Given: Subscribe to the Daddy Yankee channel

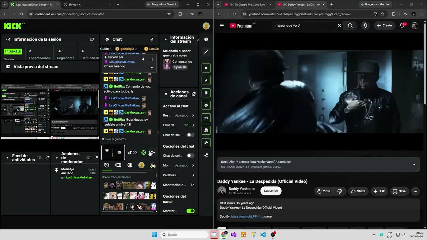Looking at the screenshot, I should pos(271,191).
